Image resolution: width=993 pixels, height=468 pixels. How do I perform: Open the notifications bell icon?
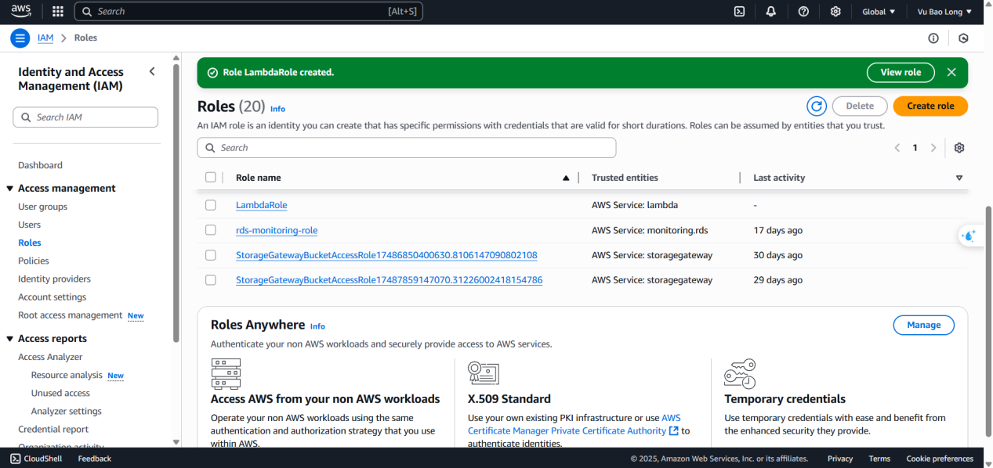click(x=771, y=12)
